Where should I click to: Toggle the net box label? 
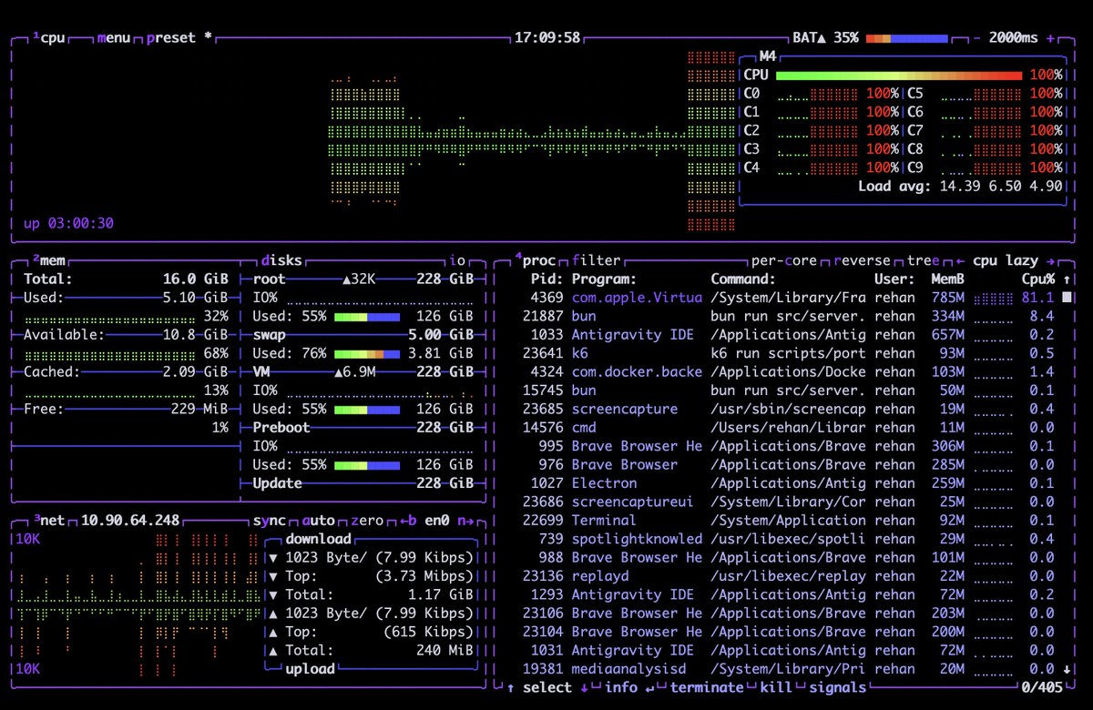tap(50, 521)
